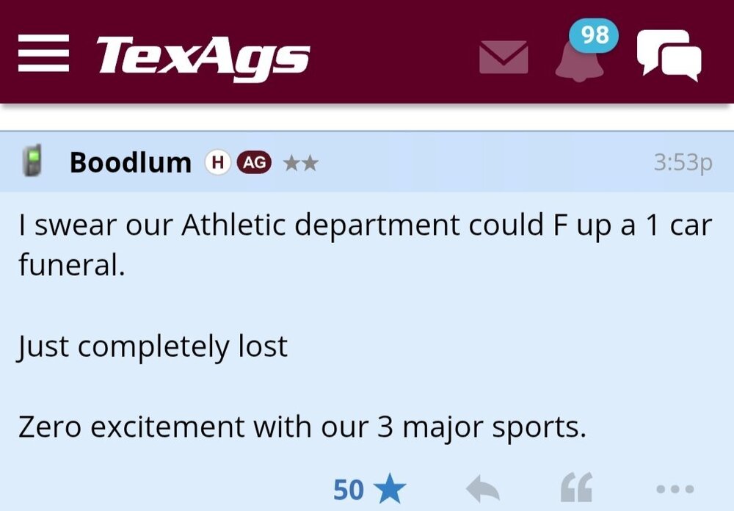This screenshot has width=734, height=511.
Task: Star the post by Boodlum
Action: pos(390,488)
